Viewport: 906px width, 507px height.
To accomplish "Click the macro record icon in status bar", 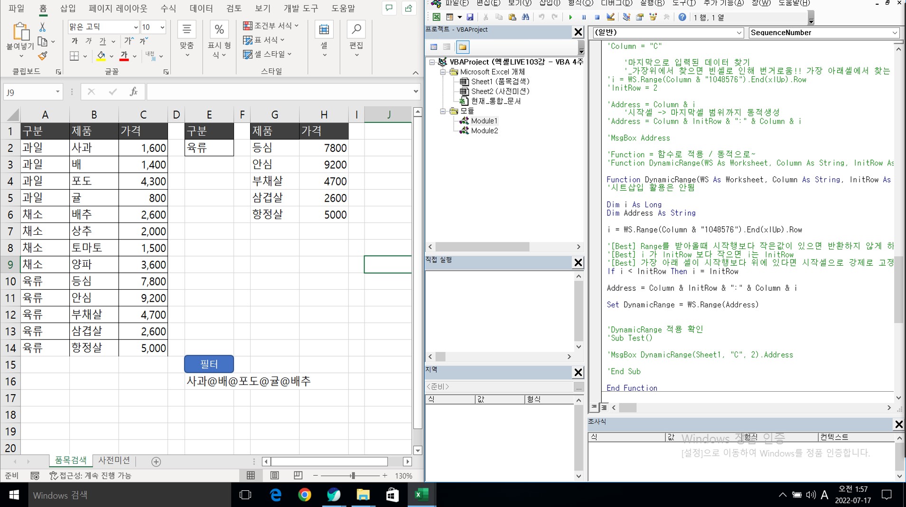I will (x=35, y=475).
